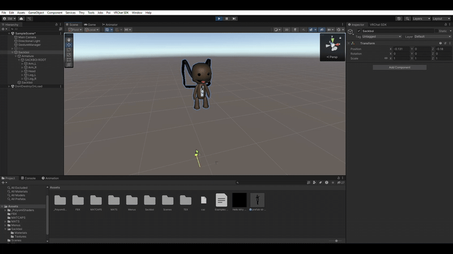Toggle the Static checkbox in Inspector
This screenshot has height=254, width=453.
pos(436,31)
